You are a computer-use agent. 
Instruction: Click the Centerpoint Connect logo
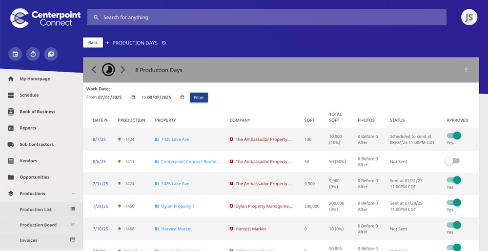coord(45,18)
